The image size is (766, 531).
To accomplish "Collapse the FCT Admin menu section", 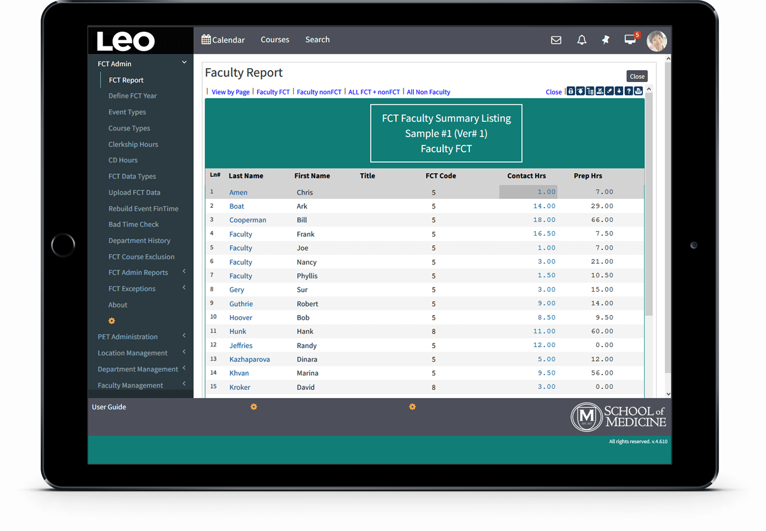I will [x=184, y=63].
